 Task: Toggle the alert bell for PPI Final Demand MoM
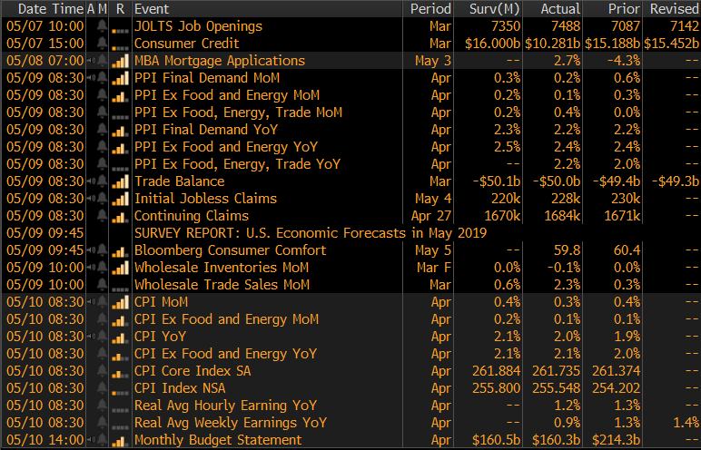(x=102, y=78)
